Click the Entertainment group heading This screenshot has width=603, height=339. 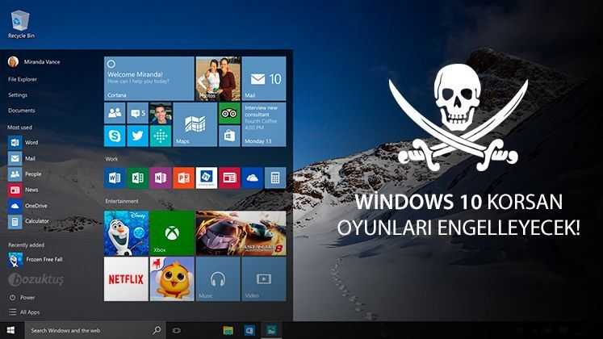coord(122,201)
